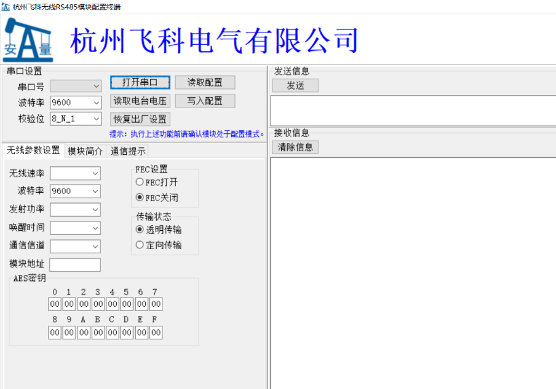Click AES key byte F field

click(x=156, y=333)
